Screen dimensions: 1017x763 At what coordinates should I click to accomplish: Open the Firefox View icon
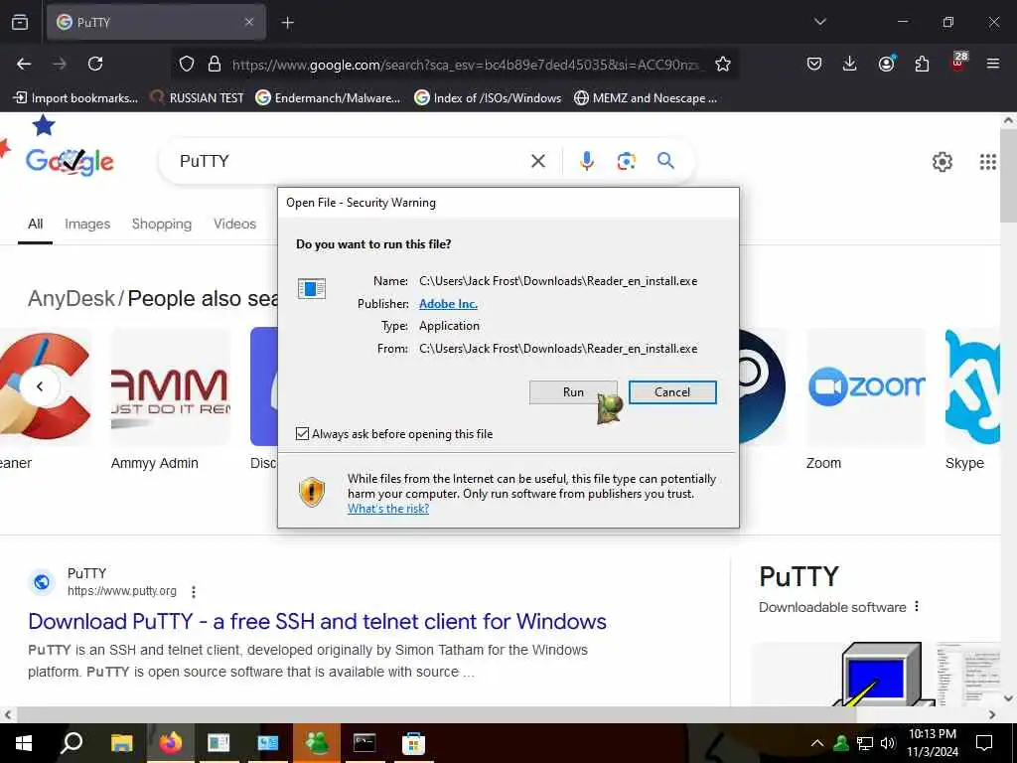coord(20,22)
